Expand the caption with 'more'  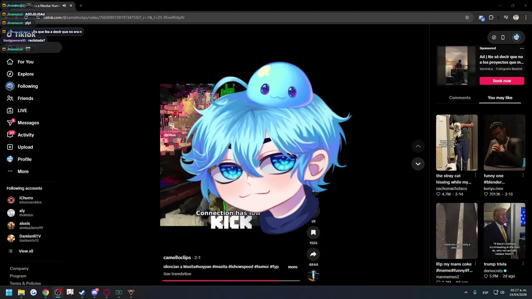293,267
